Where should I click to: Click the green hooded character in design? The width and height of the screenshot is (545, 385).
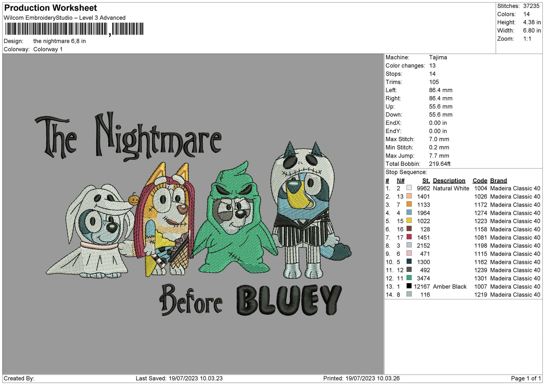point(233,219)
